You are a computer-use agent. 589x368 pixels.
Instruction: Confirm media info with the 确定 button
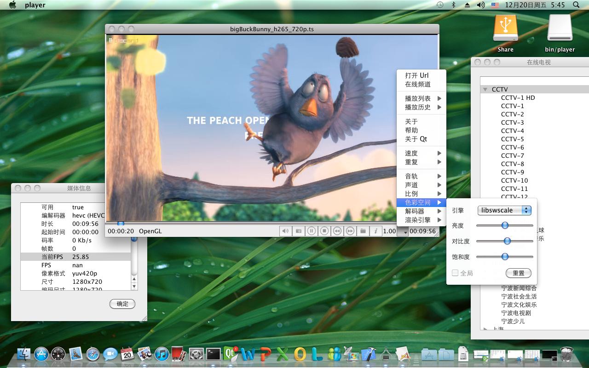click(122, 304)
